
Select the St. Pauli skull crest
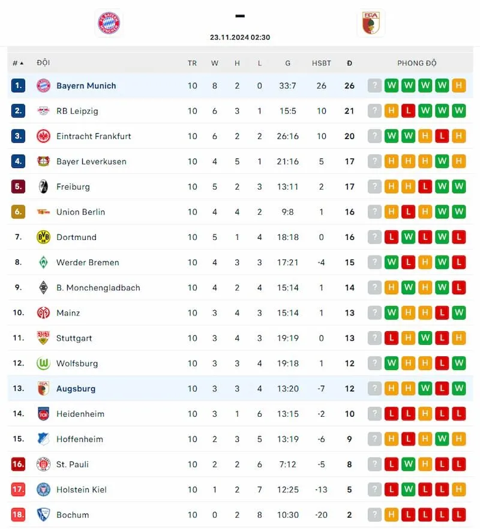tap(43, 464)
